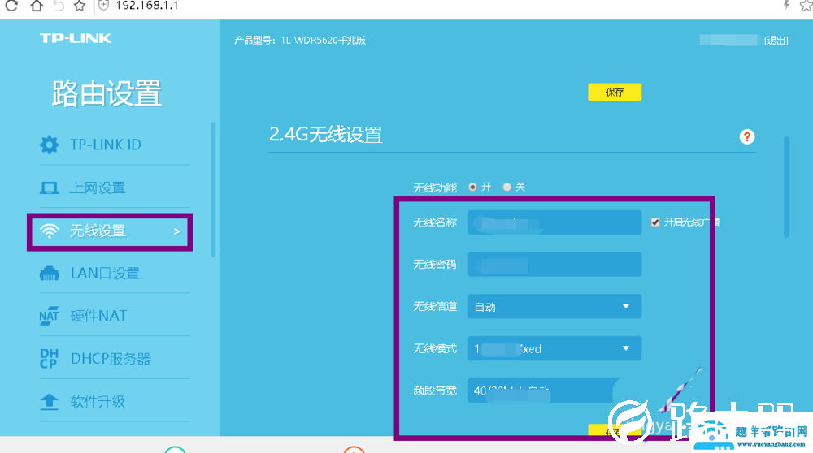Open TP-LINK ID menu text
Viewport: 813px width, 453px height.
coord(106,145)
